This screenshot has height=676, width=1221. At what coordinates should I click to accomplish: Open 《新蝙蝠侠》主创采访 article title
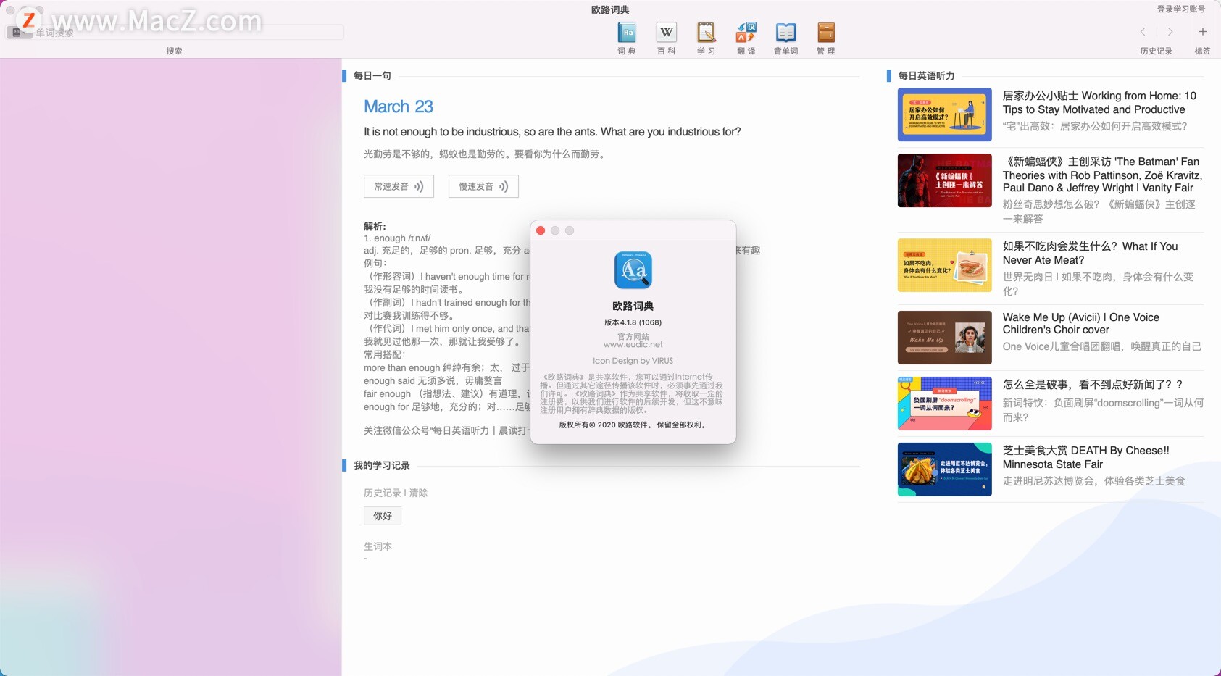point(1102,175)
